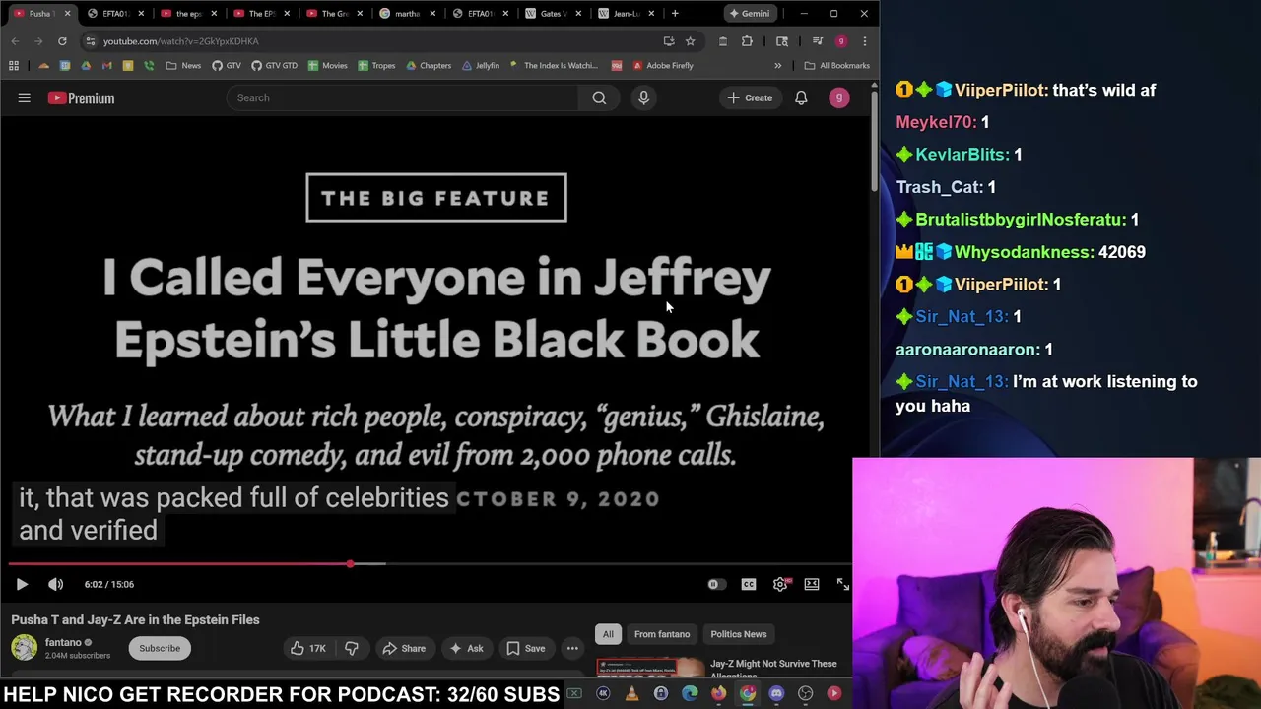1261x709 pixels.
Task: Open a new browser tab
Action: (x=675, y=14)
